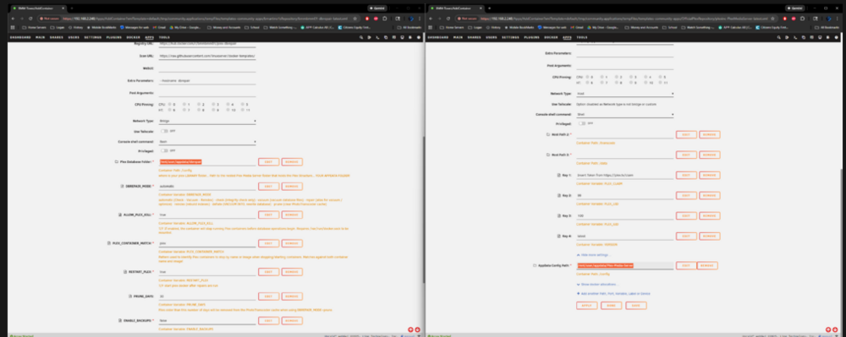
Task: Click EDIT for PRUNE_DAYS variable
Action: pos(269,296)
